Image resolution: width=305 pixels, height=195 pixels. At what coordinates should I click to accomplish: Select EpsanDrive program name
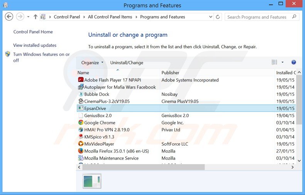tap(95, 109)
